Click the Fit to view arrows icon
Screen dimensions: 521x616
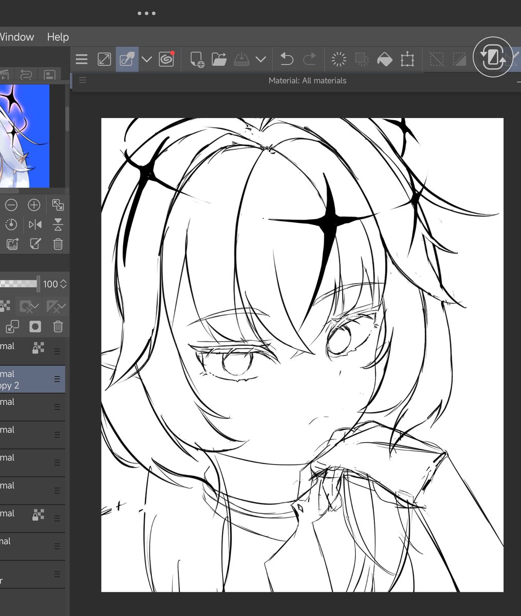point(58,205)
